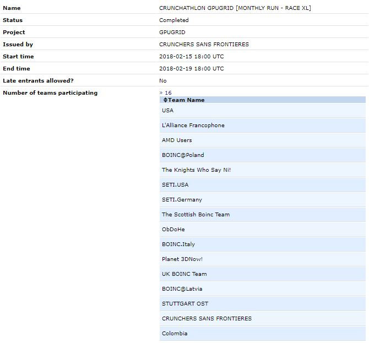Select the SETI.Germany team row
This screenshot has height=343, width=369.
click(263, 199)
